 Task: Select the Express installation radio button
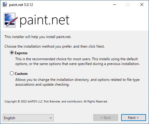tap(12, 53)
